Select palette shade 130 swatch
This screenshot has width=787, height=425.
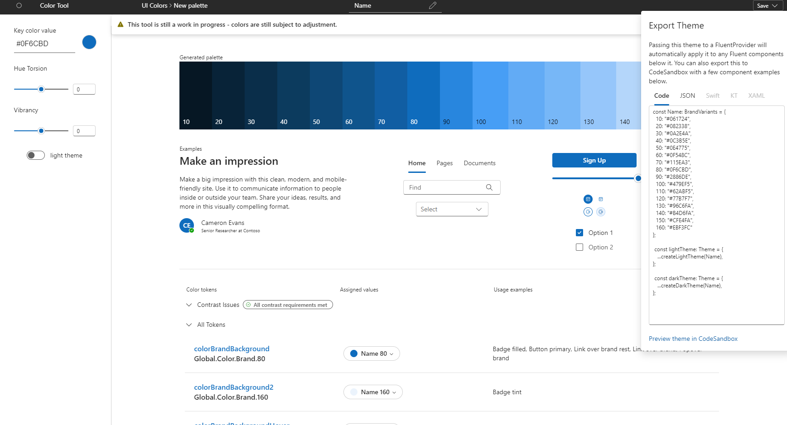598,96
